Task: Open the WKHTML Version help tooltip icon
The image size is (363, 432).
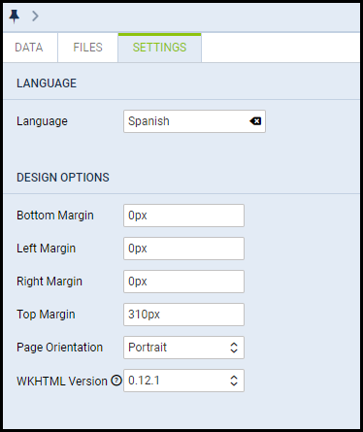Action: click(x=116, y=381)
